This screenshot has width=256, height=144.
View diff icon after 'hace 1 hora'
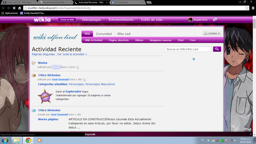point(77,67)
